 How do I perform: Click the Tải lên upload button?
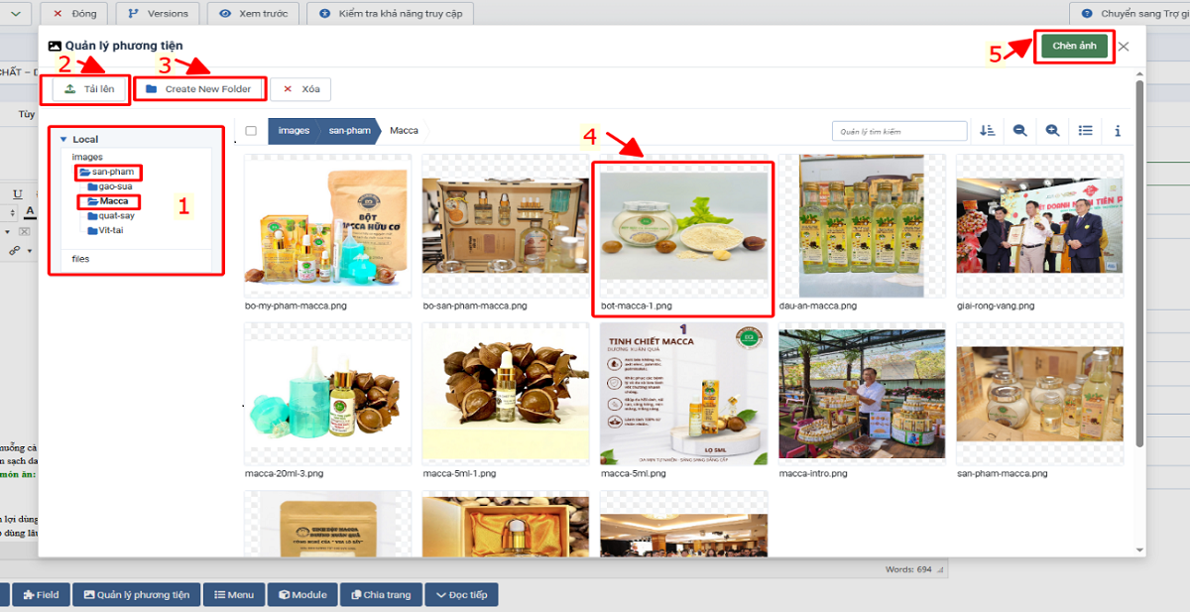pyautogui.click(x=89, y=89)
